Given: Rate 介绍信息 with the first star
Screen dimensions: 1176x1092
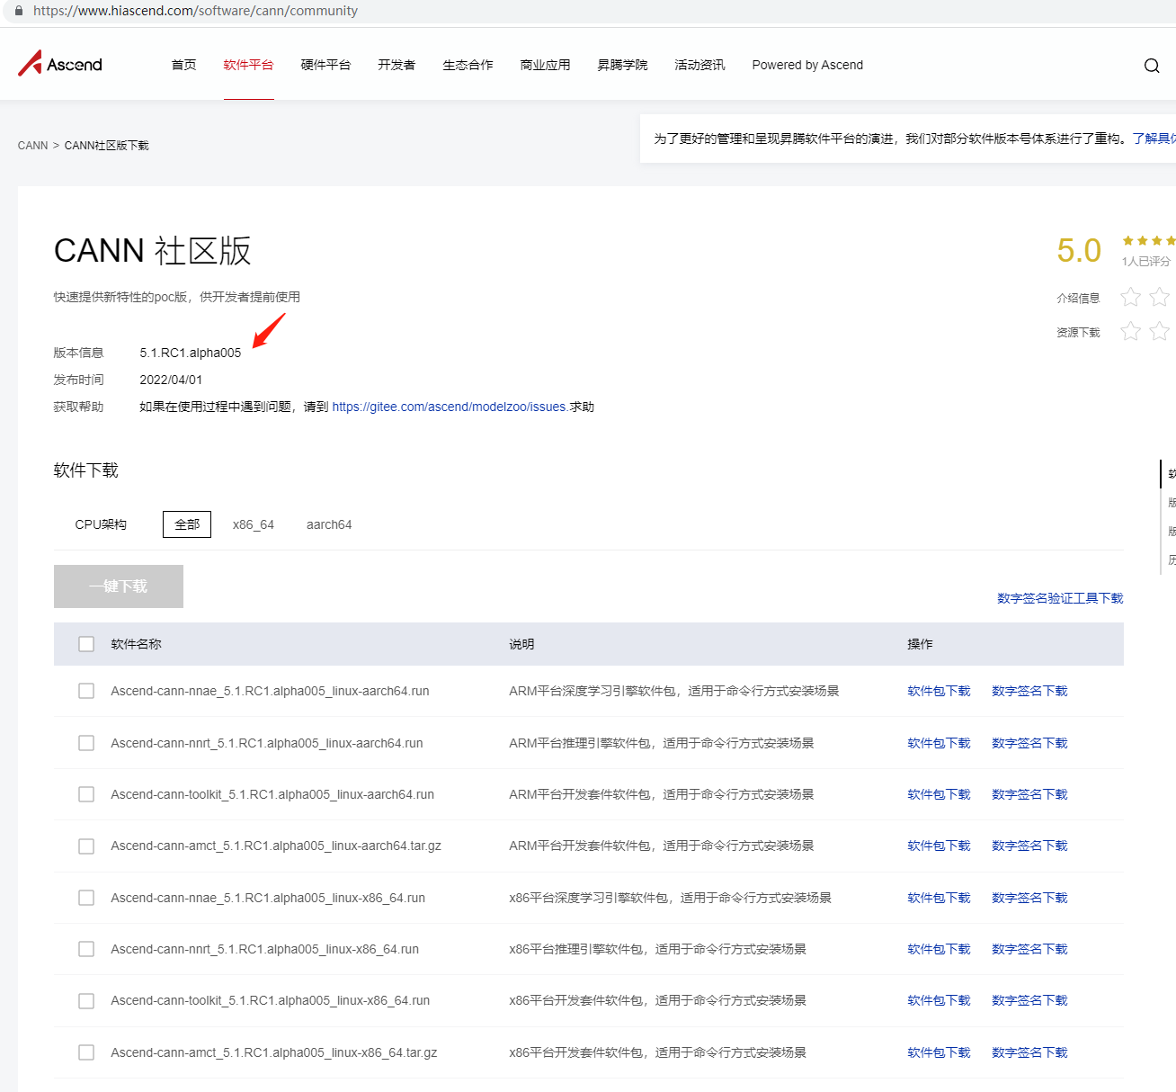Looking at the screenshot, I should tap(1131, 297).
